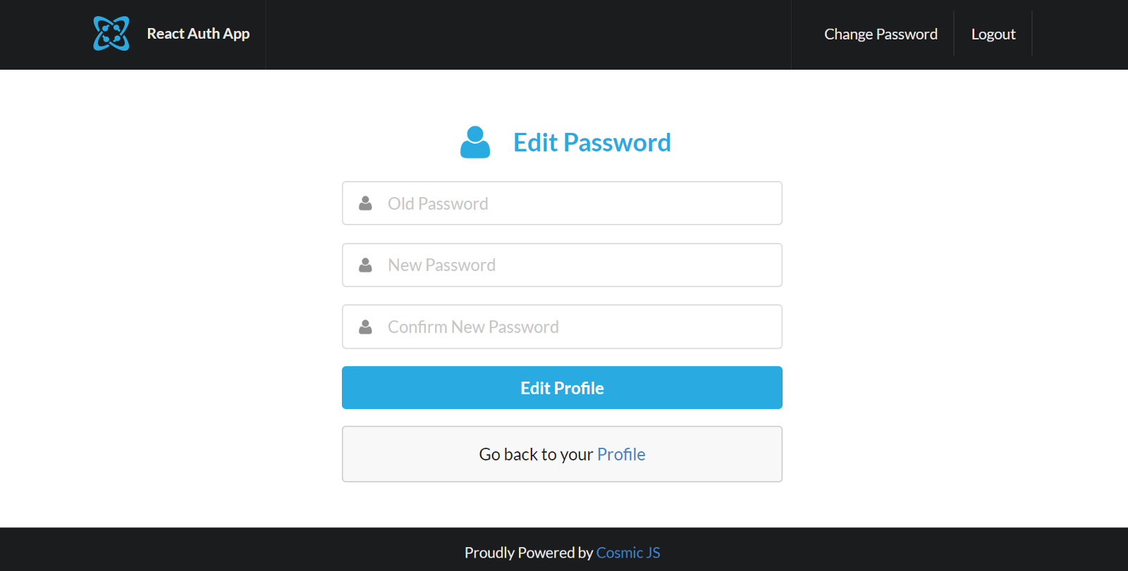Click the user icon in Old Password field
Image resolution: width=1128 pixels, height=571 pixels.
coord(365,203)
